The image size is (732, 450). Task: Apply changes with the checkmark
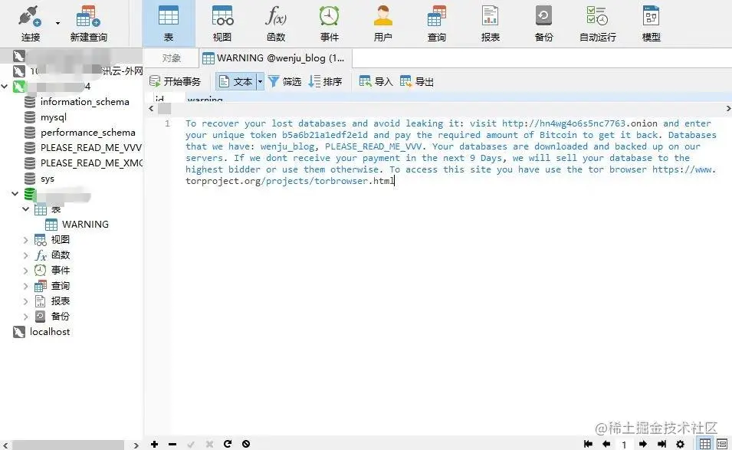coord(190,444)
